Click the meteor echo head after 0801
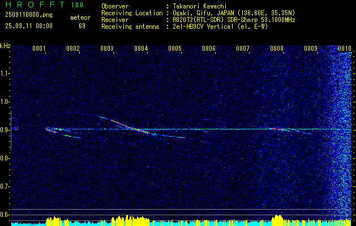 click(52, 130)
